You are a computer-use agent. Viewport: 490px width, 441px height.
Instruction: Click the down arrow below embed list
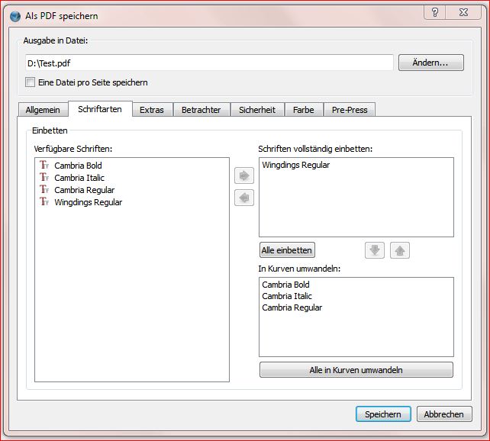(x=374, y=250)
